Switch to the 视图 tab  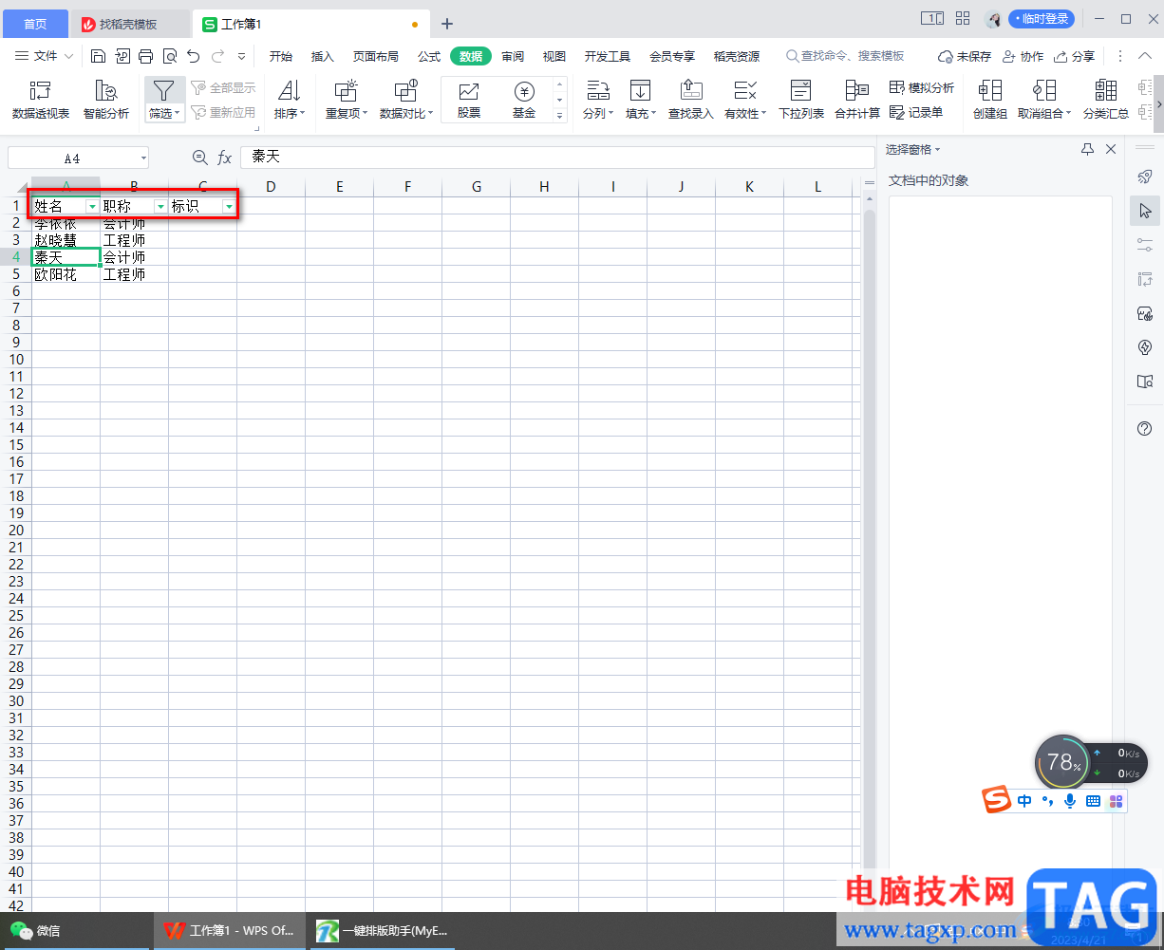point(554,56)
